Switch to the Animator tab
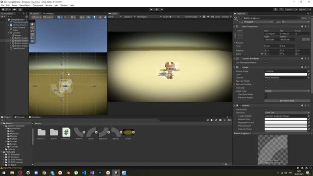Viewport: 313px width, 176px height. coord(48,14)
